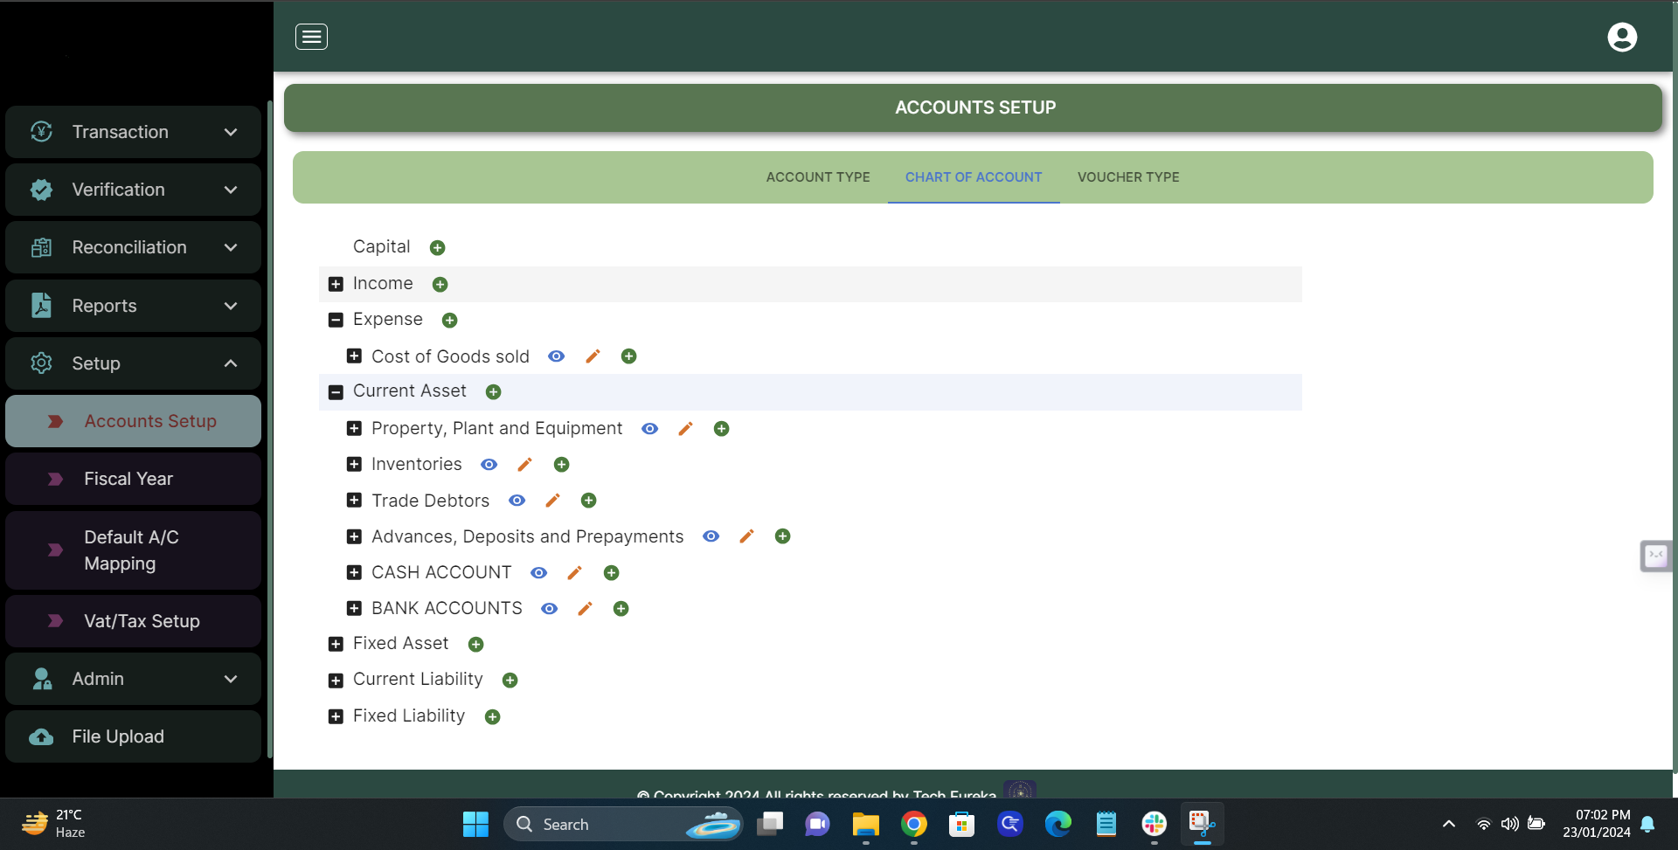
Task: Expand the Inventories node
Action: coord(354,465)
